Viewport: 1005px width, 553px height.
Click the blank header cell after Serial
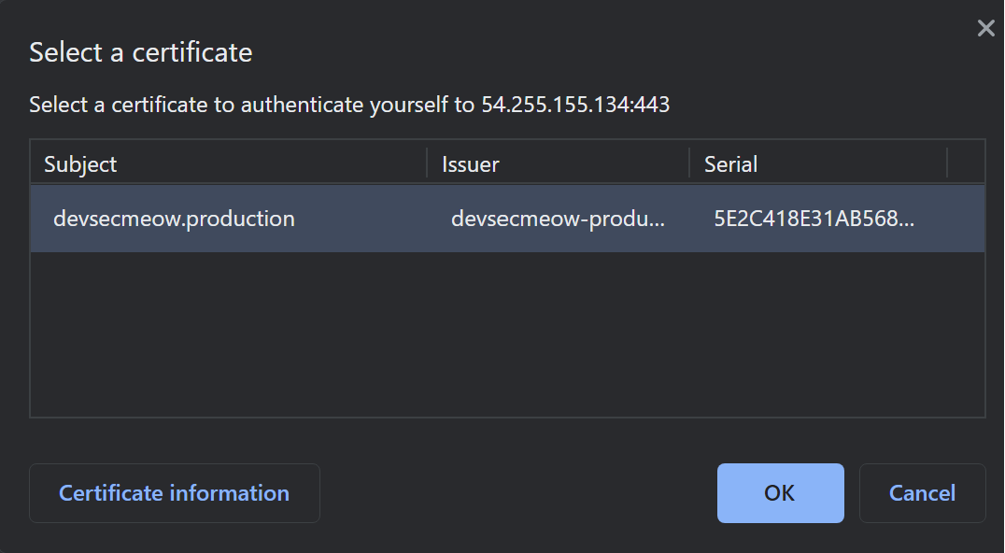(966, 163)
